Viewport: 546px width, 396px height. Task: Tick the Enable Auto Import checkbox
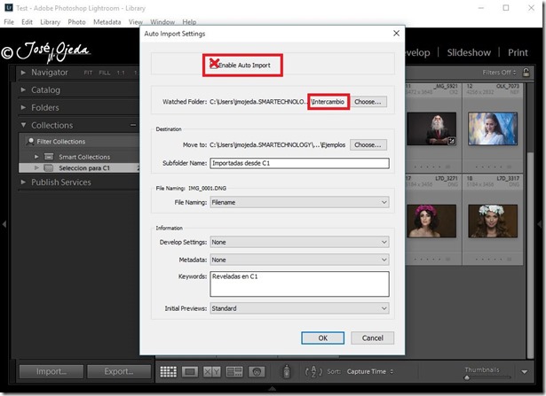coord(213,65)
